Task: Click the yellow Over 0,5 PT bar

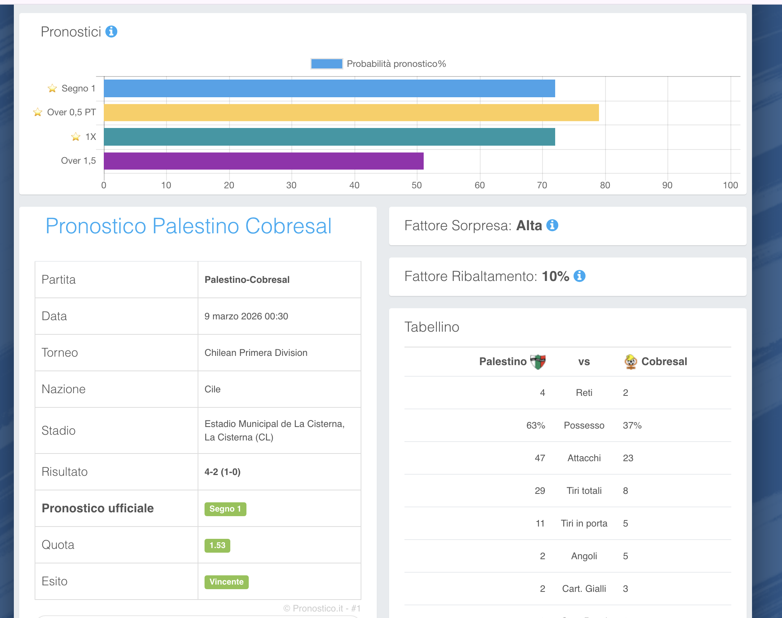Action: pyautogui.click(x=351, y=113)
